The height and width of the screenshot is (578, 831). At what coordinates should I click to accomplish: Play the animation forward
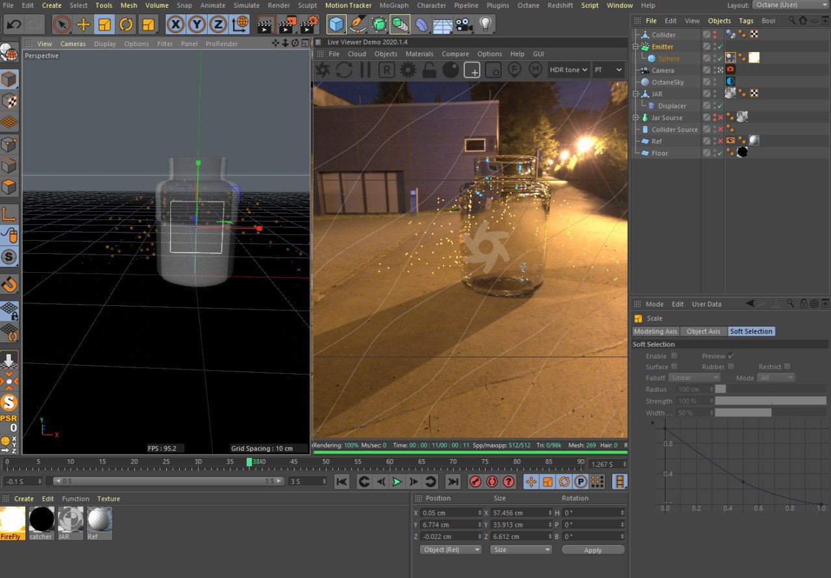tap(397, 481)
